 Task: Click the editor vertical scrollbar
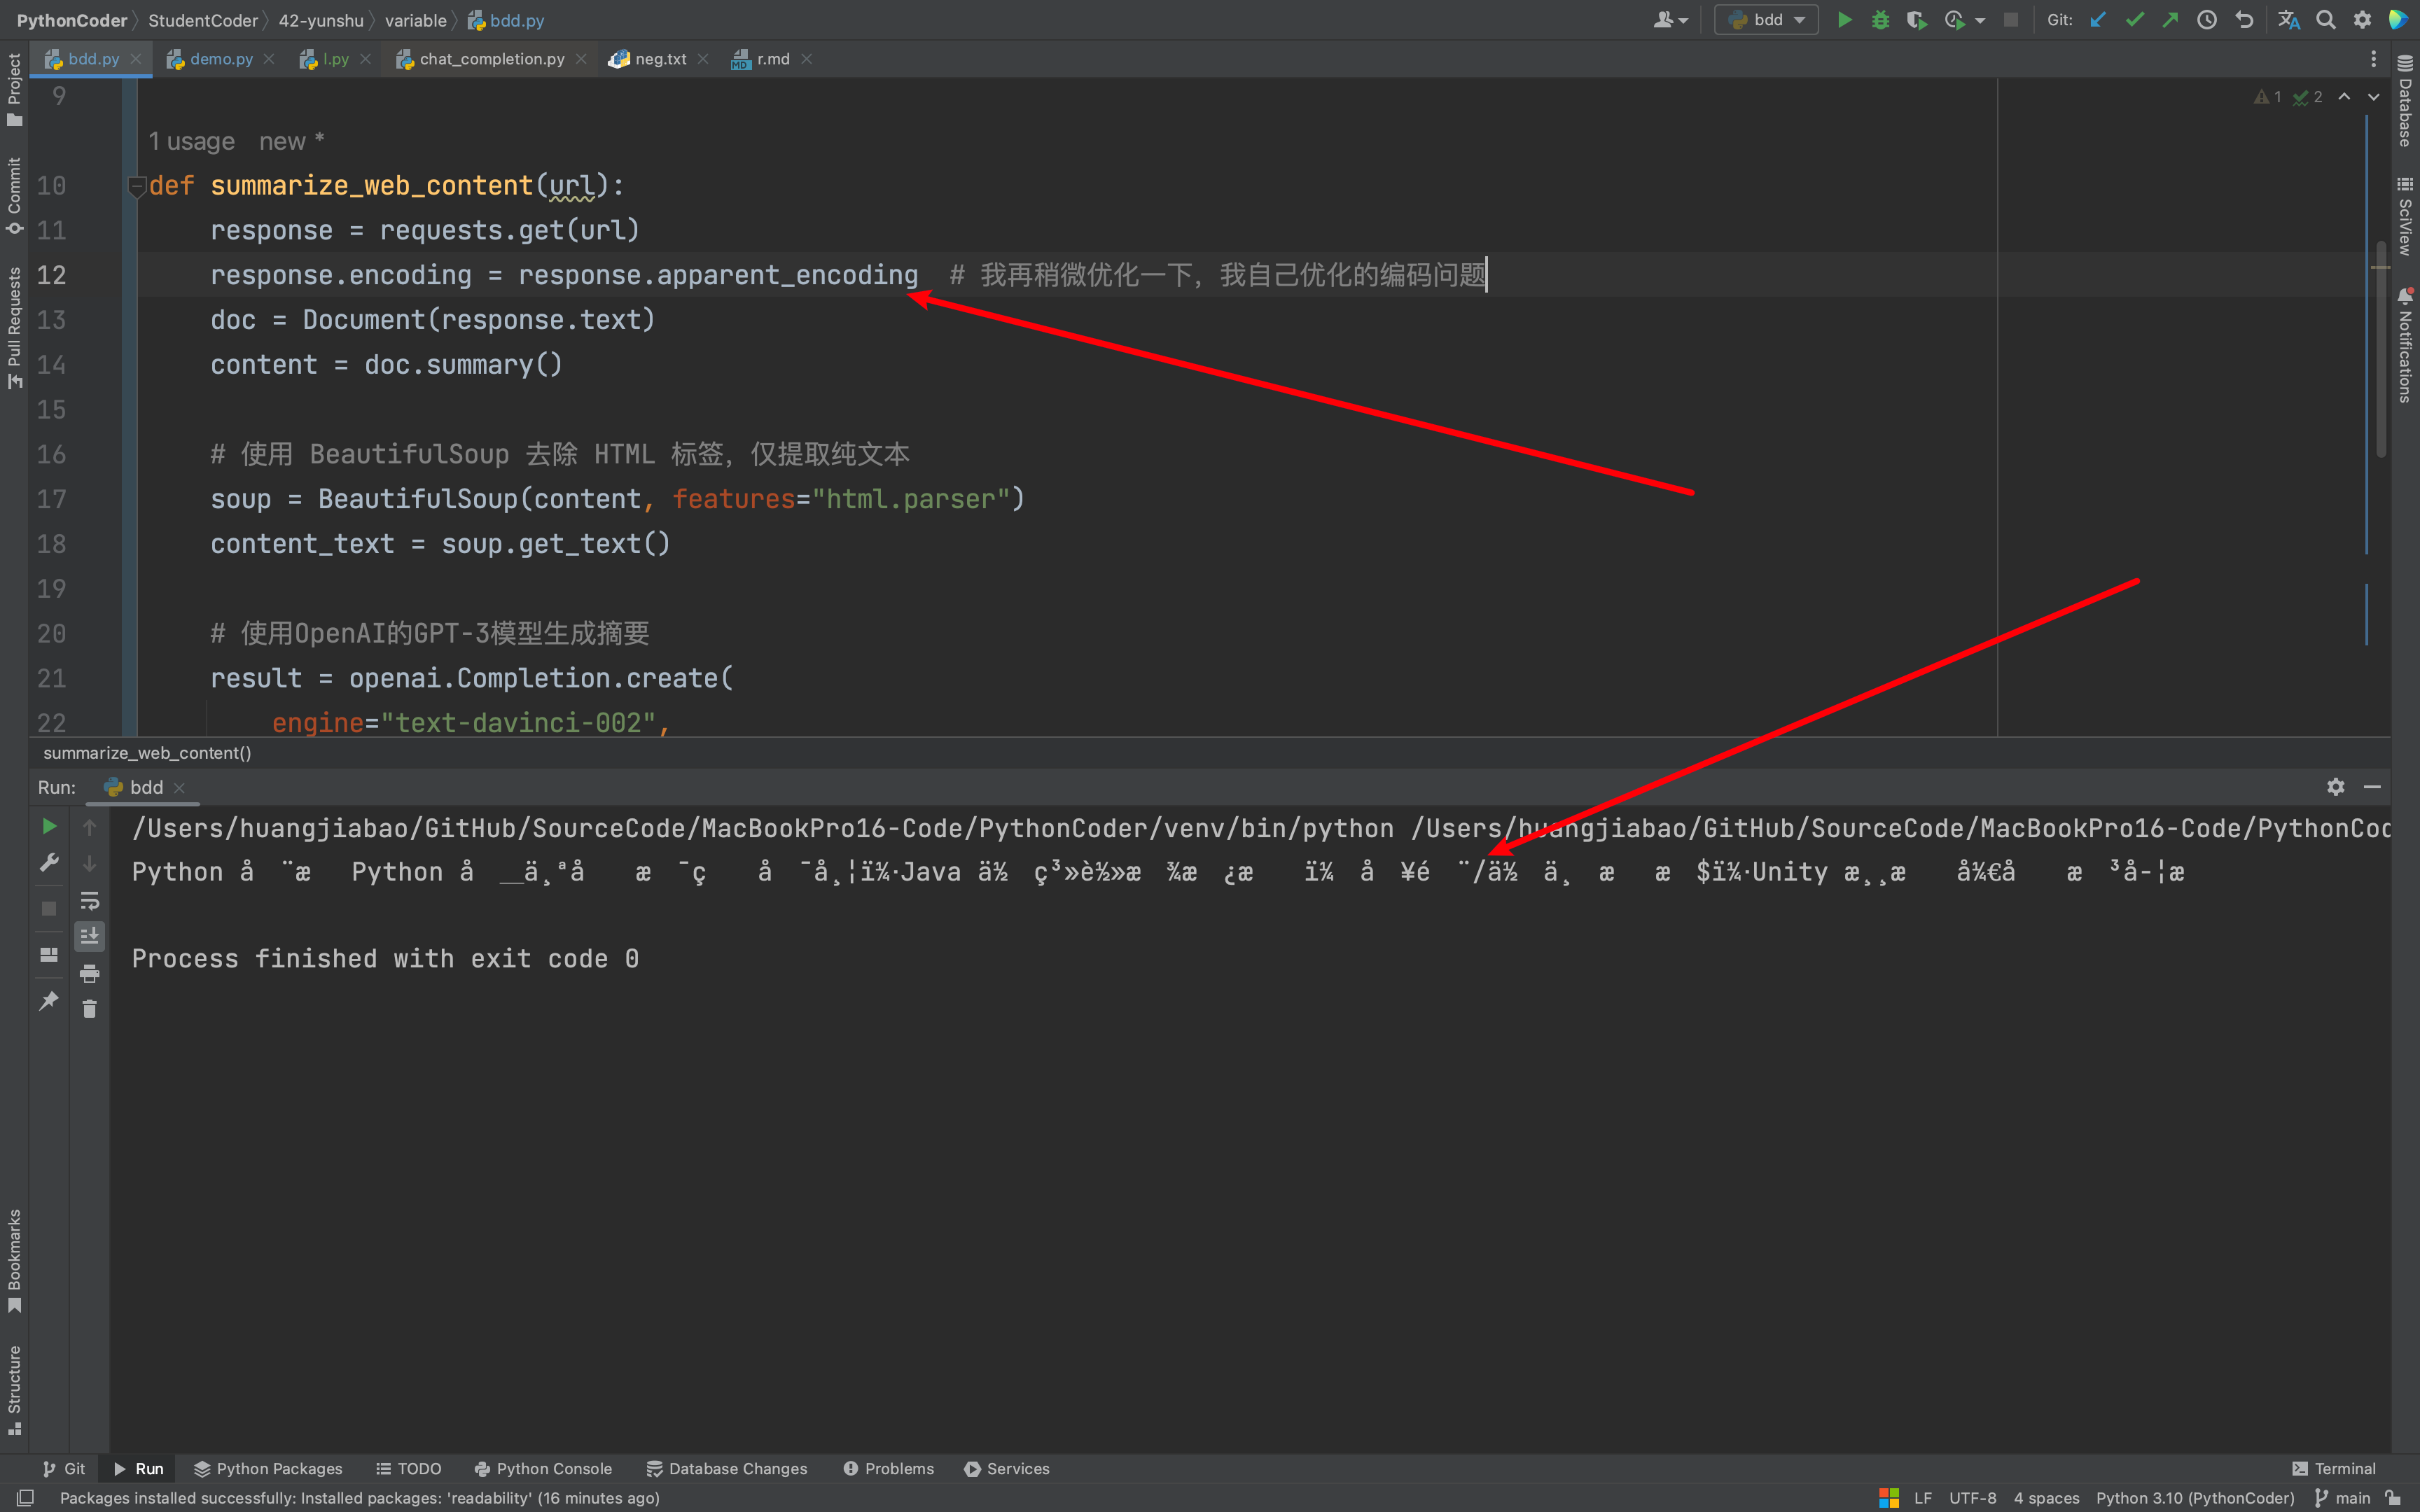click(2381, 350)
